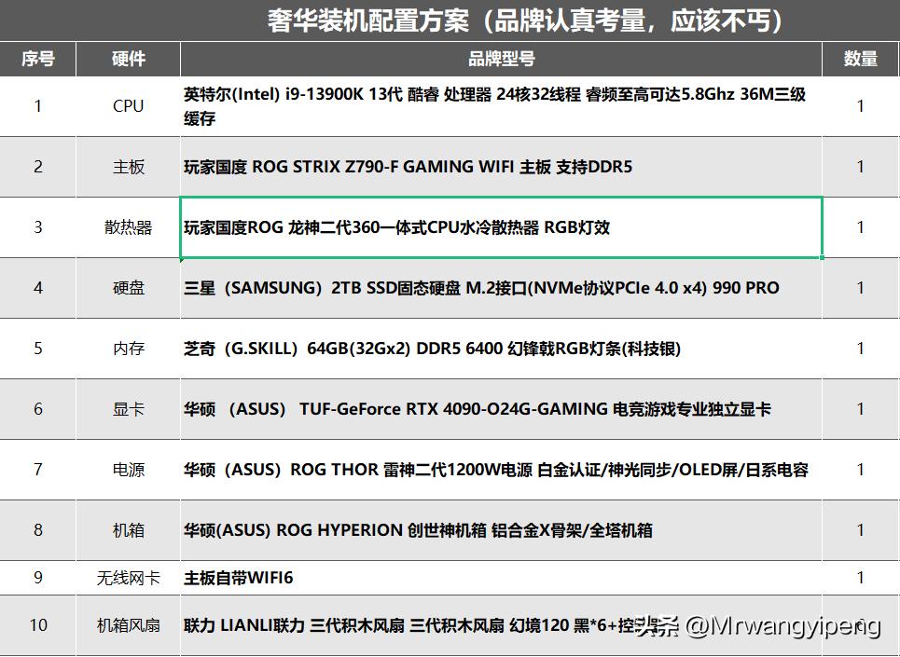This screenshot has width=900, height=657.
Task: Click serial number 6 cell
Action: (x=38, y=409)
